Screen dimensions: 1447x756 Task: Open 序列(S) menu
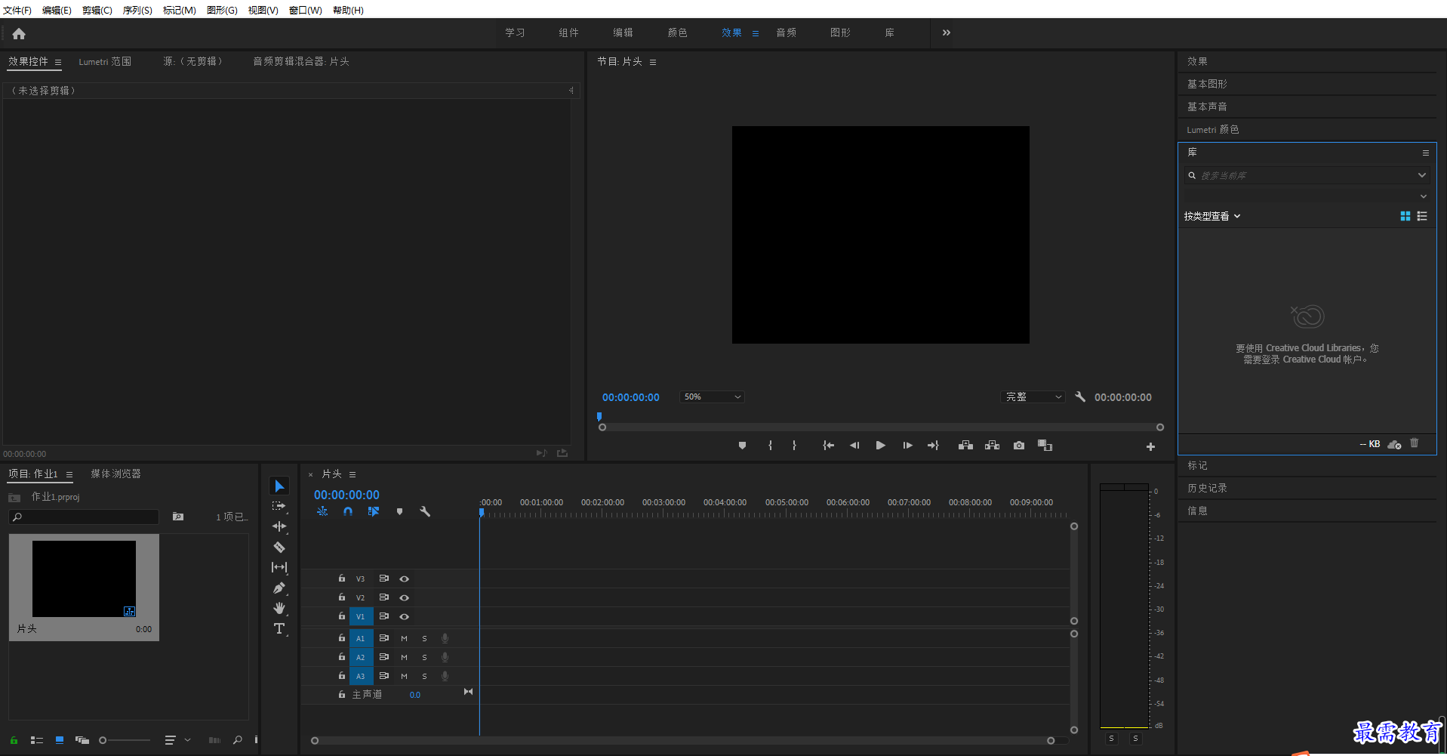pyautogui.click(x=137, y=10)
